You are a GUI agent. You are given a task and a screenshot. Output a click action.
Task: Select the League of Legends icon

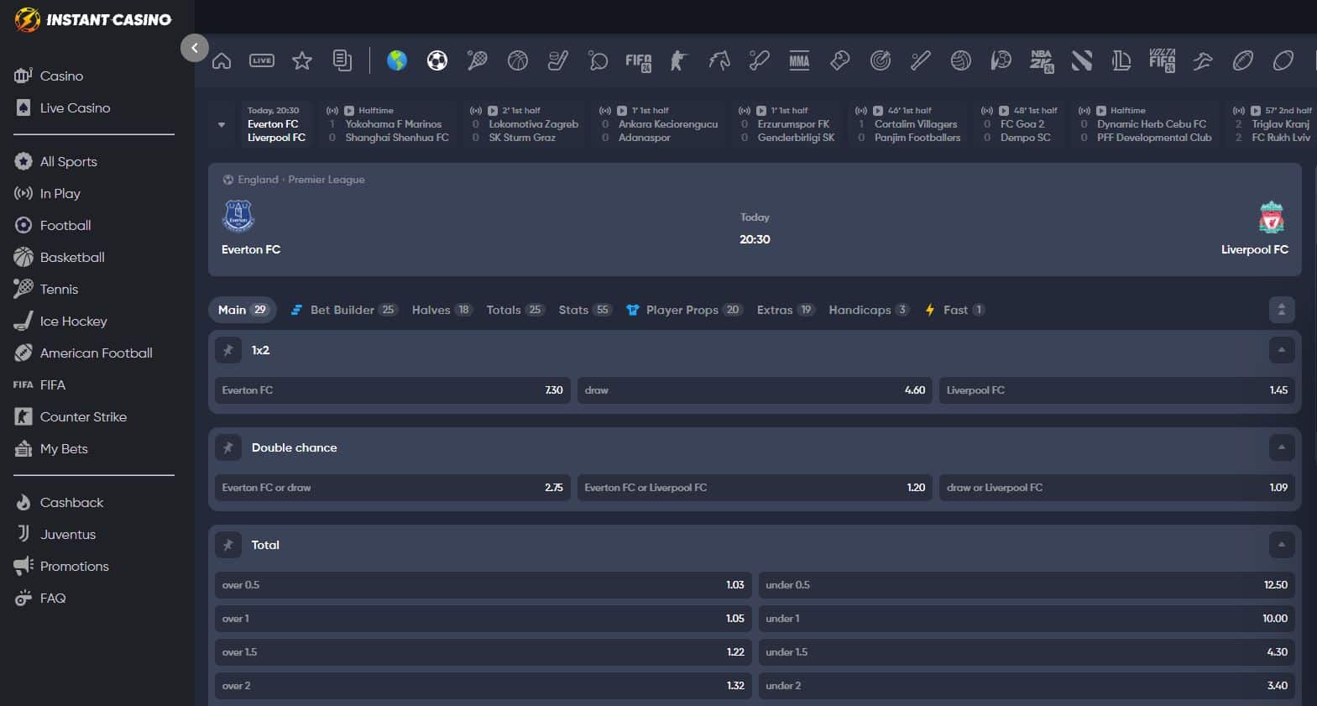[x=1122, y=60]
